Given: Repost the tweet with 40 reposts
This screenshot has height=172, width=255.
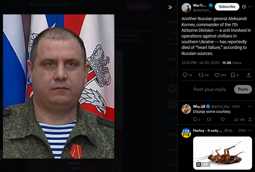Looking at the screenshot, I should point(203,75).
